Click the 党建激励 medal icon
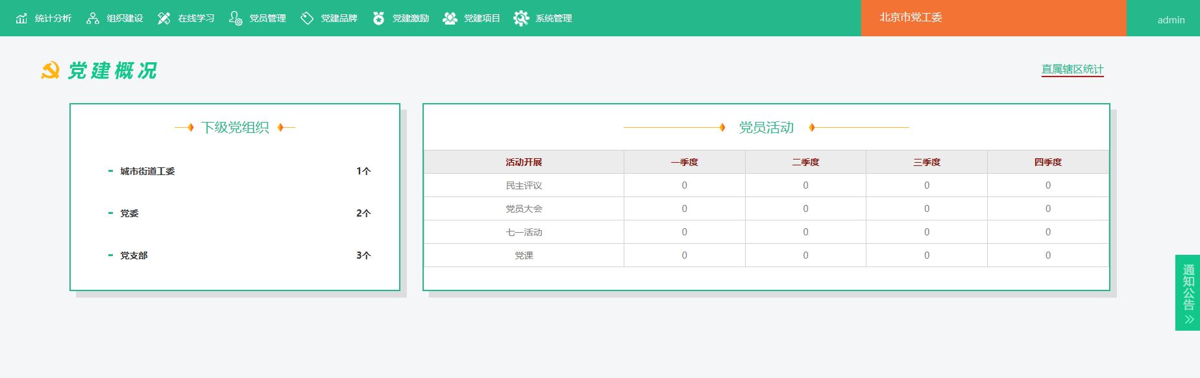This screenshot has width=1200, height=378. (378, 18)
